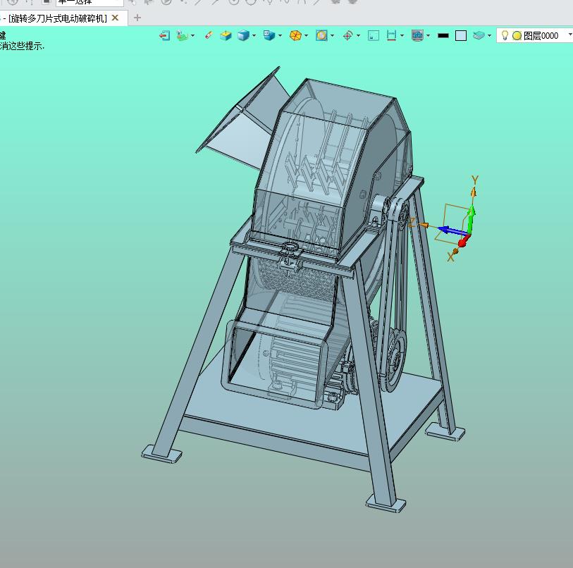This screenshot has height=568, width=573.
Task: Switch to the 旋转多刀片式电动破碎机 document tab
Action: click(x=58, y=18)
